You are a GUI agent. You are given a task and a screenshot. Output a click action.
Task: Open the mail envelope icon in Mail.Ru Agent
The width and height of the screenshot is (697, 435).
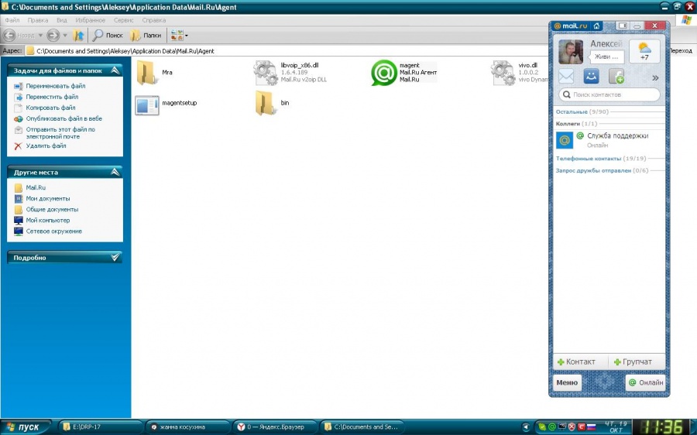pyautogui.click(x=566, y=77)
